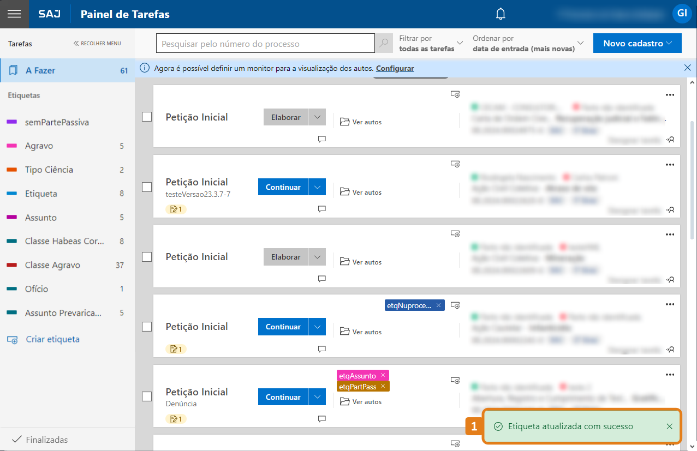
Task: Open three-dots menu on first task card
Action: coord(670,94)
